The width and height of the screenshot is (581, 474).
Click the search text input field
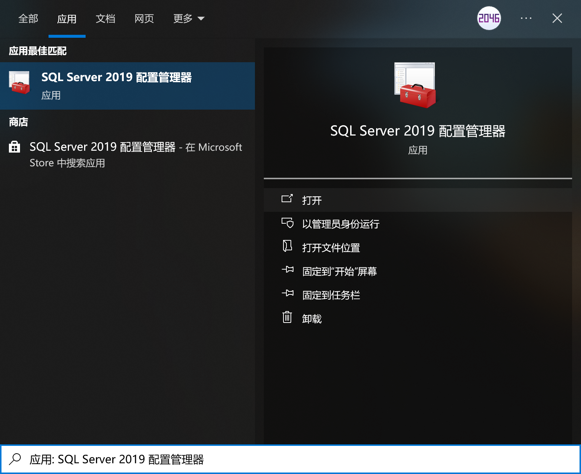point(296,459)
